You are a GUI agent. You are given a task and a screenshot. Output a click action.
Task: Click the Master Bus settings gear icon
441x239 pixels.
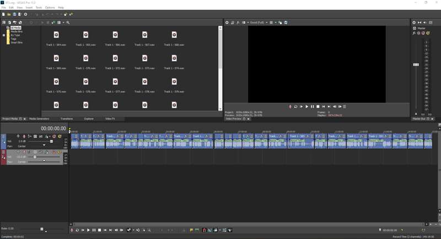point(414,23)
